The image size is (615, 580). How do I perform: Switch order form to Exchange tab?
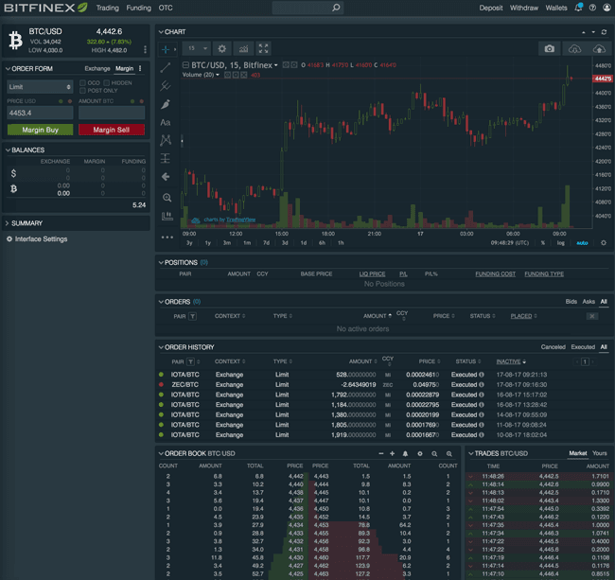coord(97,69)
